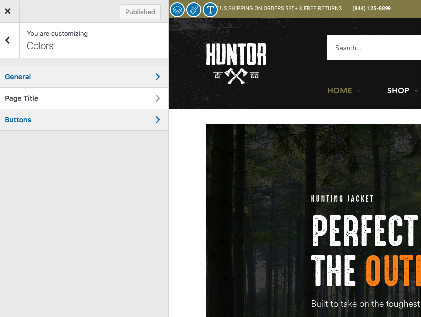Expand the HOME menu dropdown arrow
This screenshot has width=421, height=317.
(359, 91)
